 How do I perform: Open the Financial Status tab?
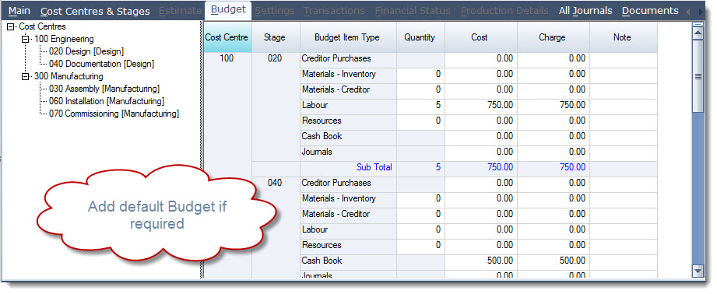pos(413,11)
